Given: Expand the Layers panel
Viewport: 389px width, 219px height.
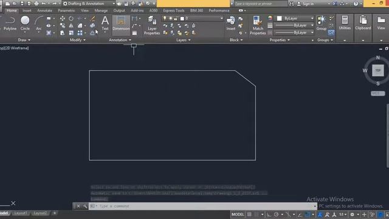Looking at the screenshot, I should (183, 40).
